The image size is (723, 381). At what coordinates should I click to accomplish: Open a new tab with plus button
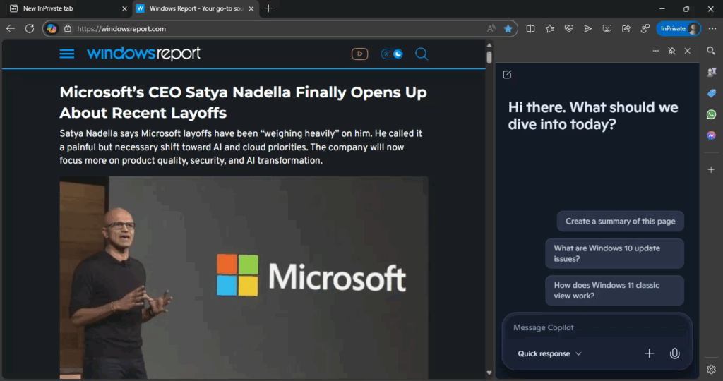[x=269, y=8]
